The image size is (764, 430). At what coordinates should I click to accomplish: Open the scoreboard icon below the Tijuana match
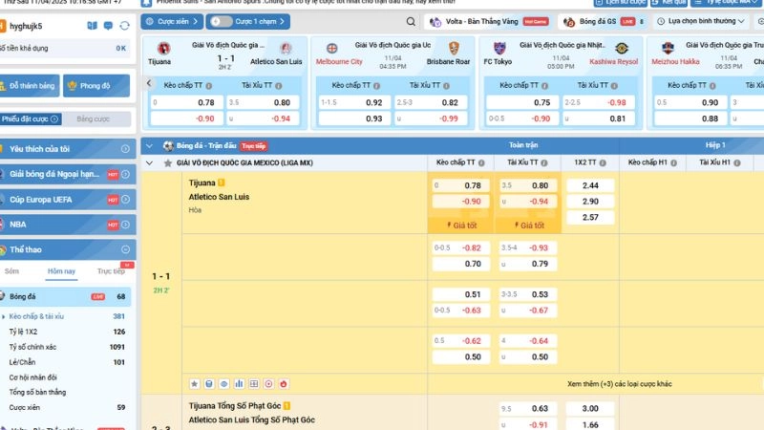pos(254,384)
